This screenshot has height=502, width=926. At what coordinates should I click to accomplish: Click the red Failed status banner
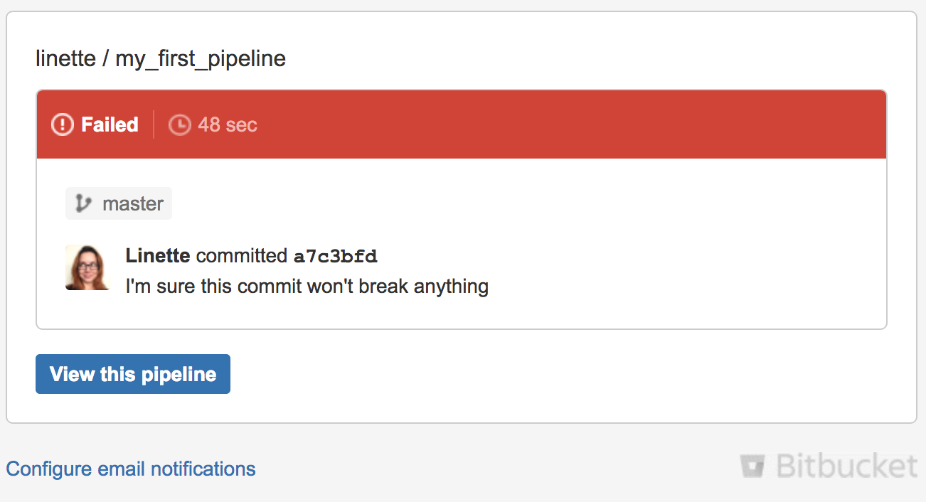click(x=462, y=124)
